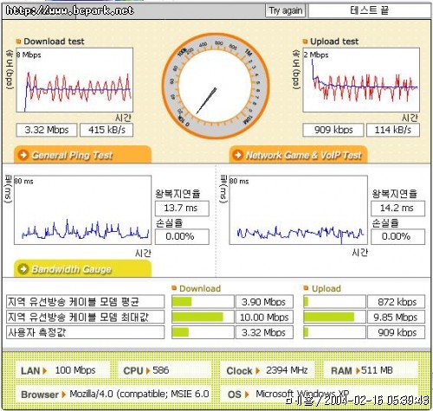433x411 pixels.
Task: Click the general ping latency graph
Action: (x=82, y=210)
